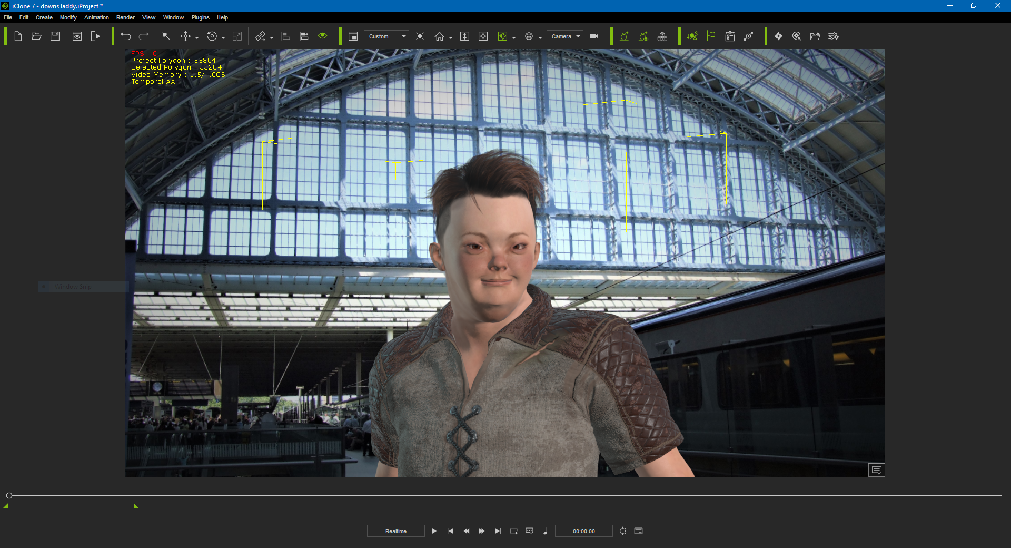This screenshot has width=1011, height=548.
Task: Click the preview layout window icon
Action: (x=353, y=36)
